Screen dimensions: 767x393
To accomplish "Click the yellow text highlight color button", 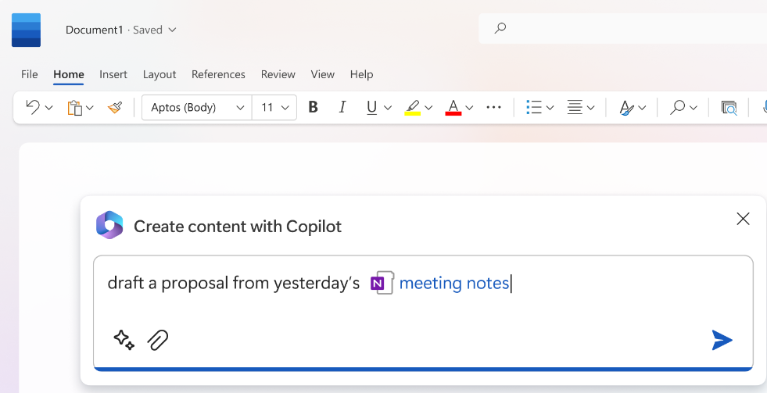I will coord(412,108).
